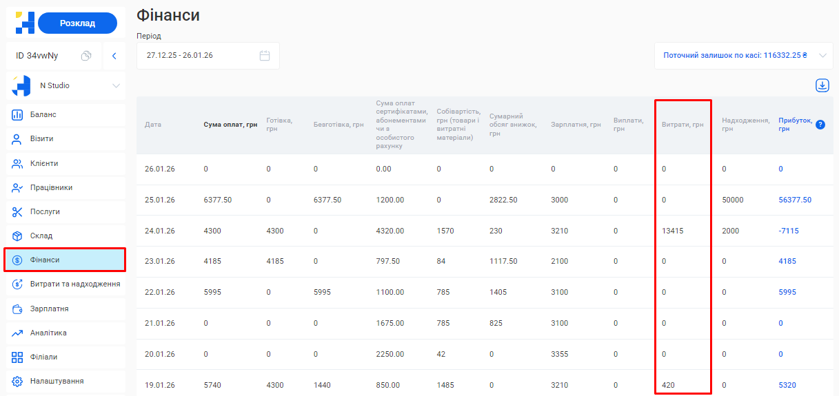Click the profit value 56377.50 link
839x396 pixels.
pos(794,200)
